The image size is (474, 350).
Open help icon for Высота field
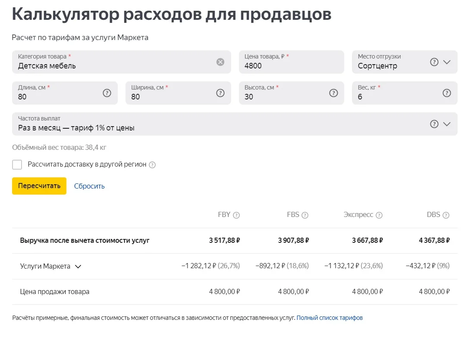333,93
